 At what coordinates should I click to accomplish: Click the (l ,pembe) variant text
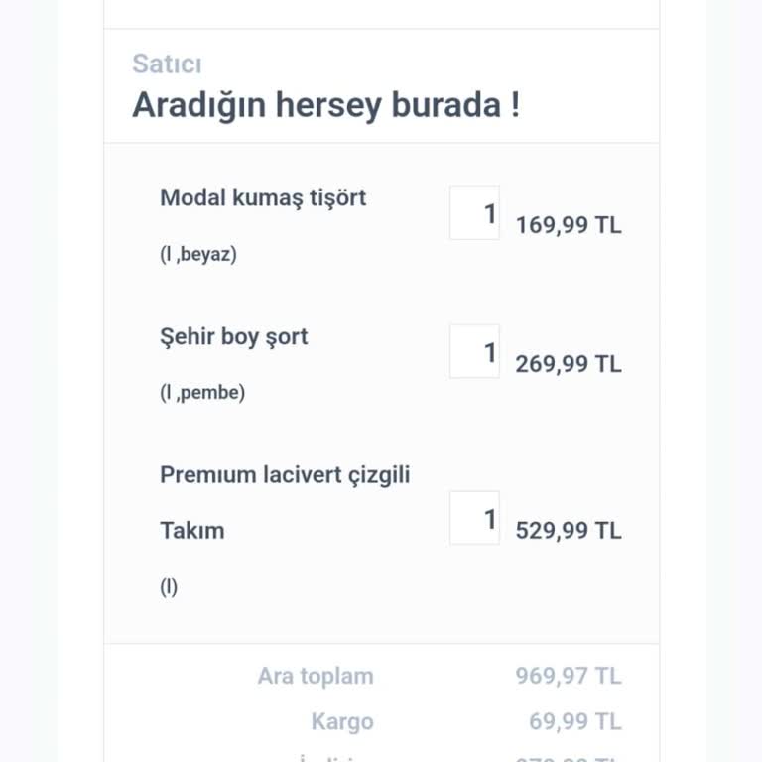click(202, 392)
